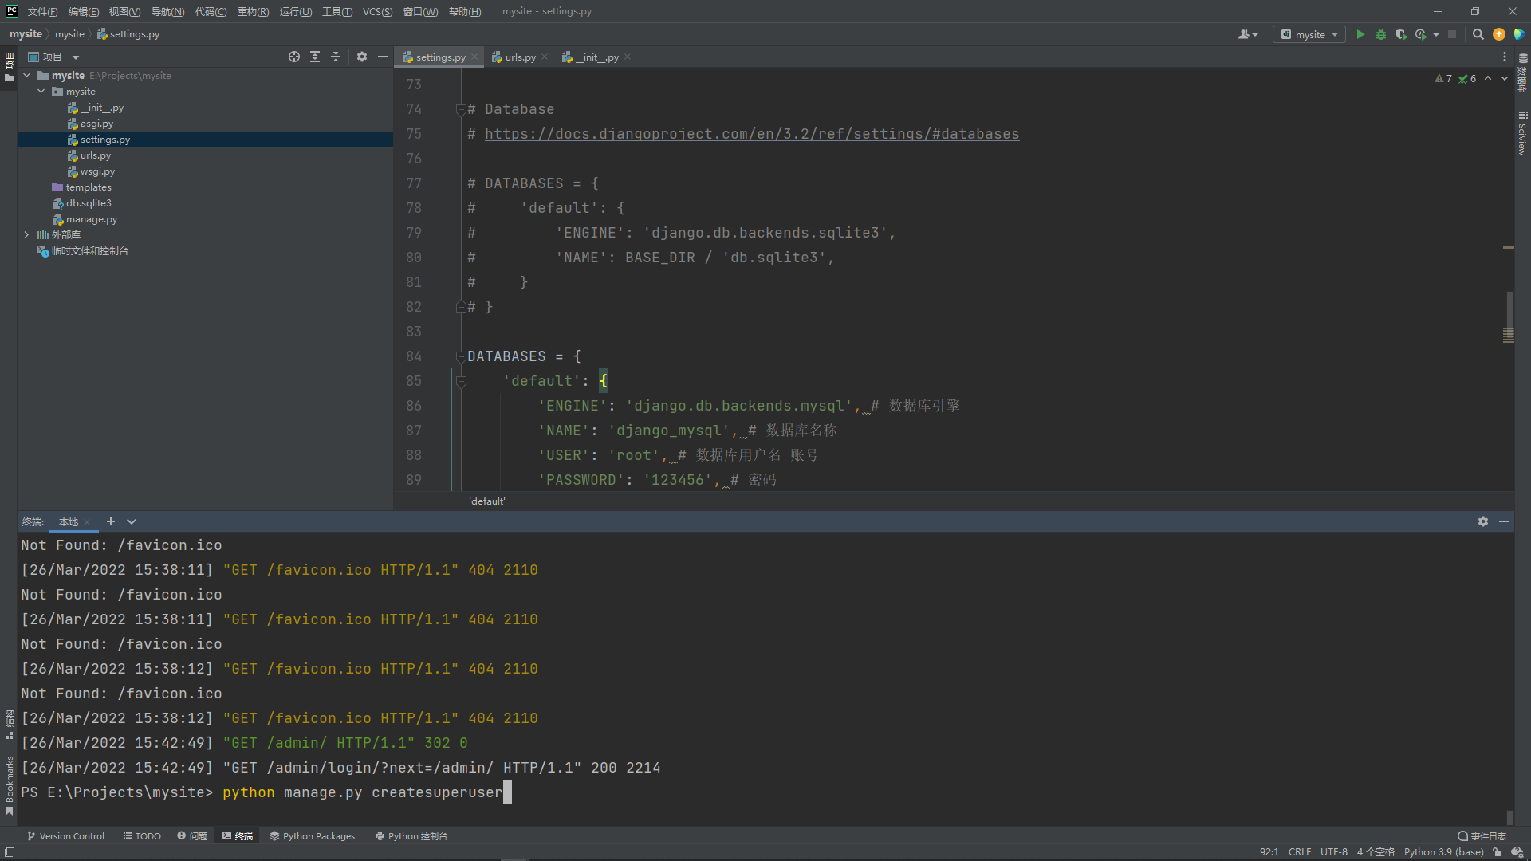This screenshot has height=861, width=1531.
Task: Open project panel settings gear
Action: (362, 57)
